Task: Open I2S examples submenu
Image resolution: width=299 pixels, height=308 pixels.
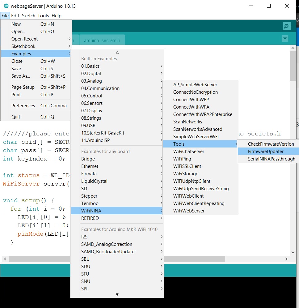Action: click(x=117, y=237)
